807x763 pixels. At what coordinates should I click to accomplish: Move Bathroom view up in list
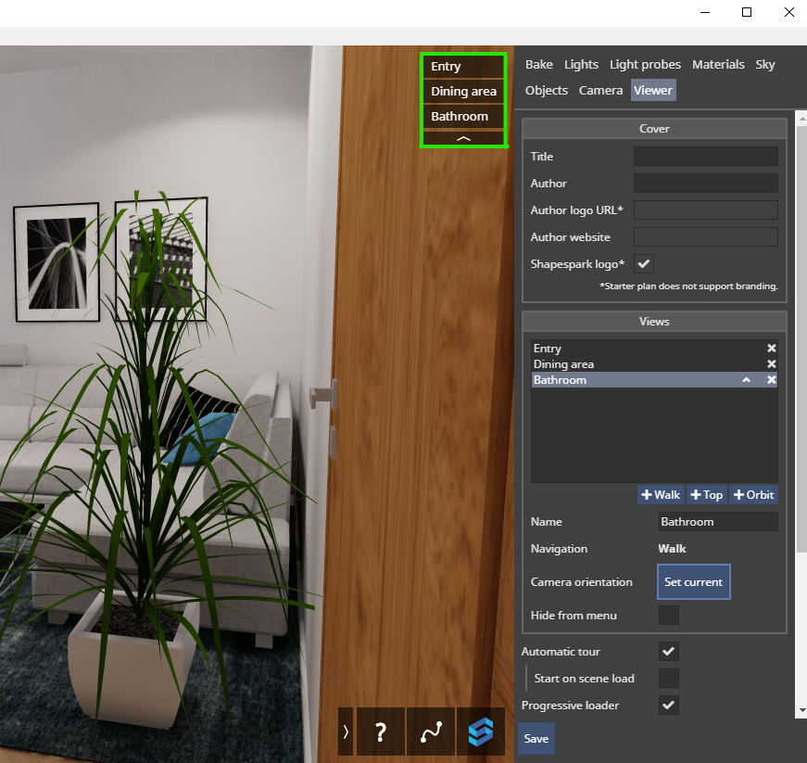pyautogui.click(x=746, y=380)
